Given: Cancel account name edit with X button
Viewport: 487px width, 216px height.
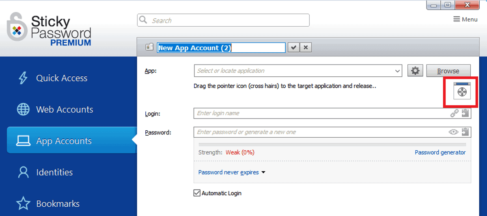Looking at the screenshot, I should pos(306,48).
